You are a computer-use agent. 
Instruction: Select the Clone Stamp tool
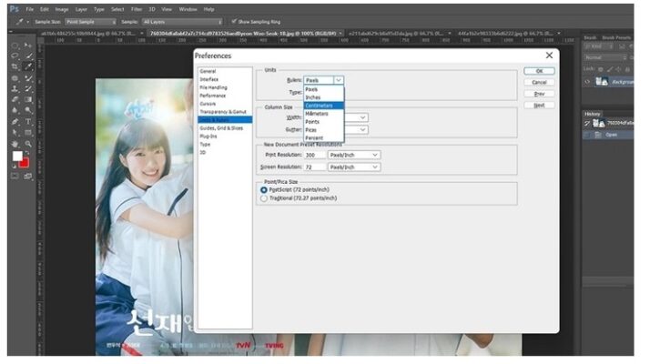point(15,88)
